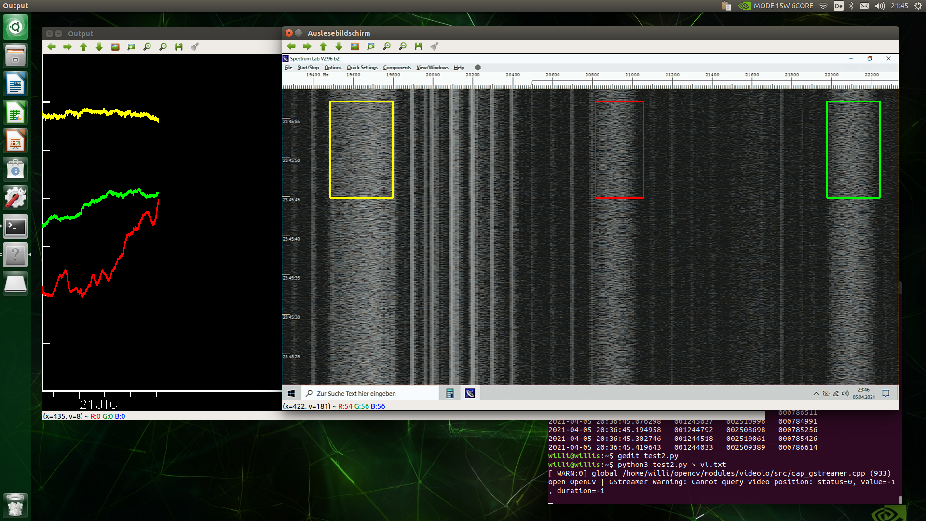The width and height of the screenshot is (926, 521).
Task: Pan up in the Auslesebildschirm toolbar
Action: (x=323, y=46)
